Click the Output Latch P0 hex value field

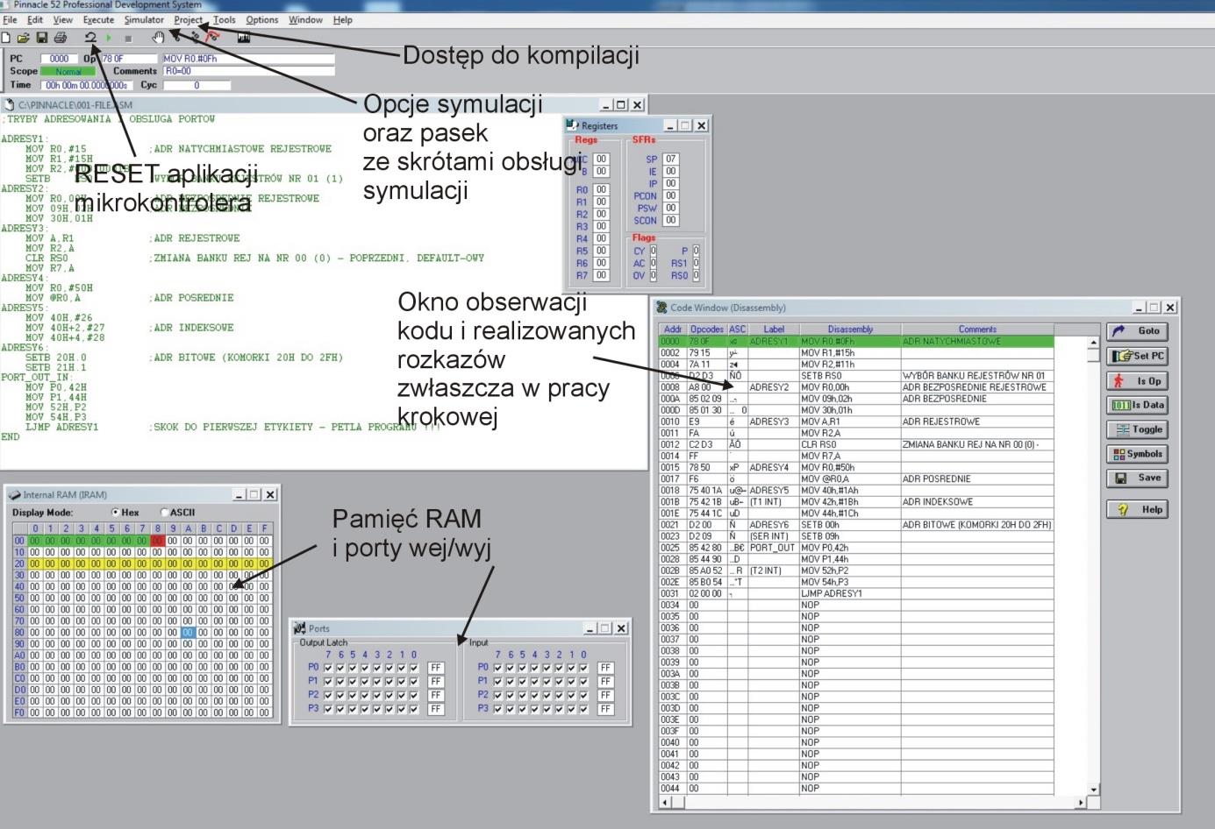coord(435,668)
